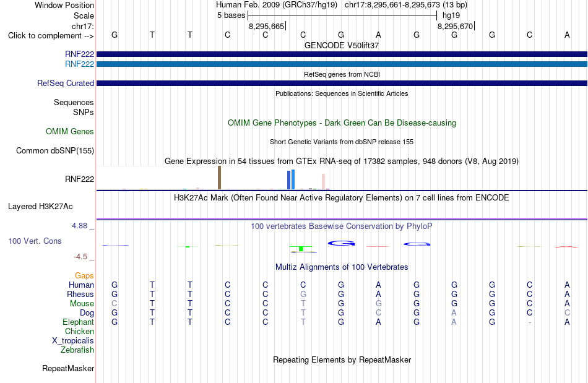This screenshot has width=588, height=383.
Task: Click the gap dash in Elephant row
Action: pyautogui.click(x=529, y=322)
